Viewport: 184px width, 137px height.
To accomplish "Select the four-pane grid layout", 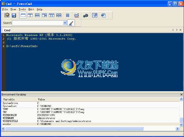I will pos(59,15).
